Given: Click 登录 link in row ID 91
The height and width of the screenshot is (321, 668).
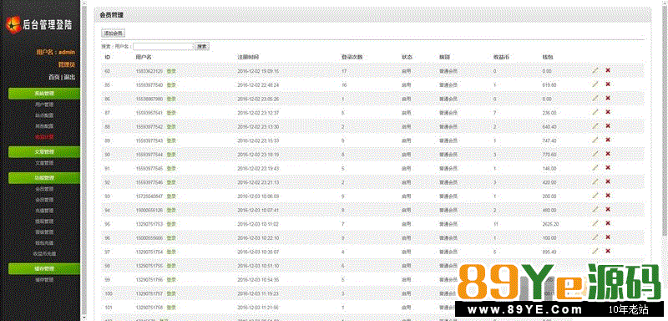Looking at the screenshot, I should (x=171, y=168).
